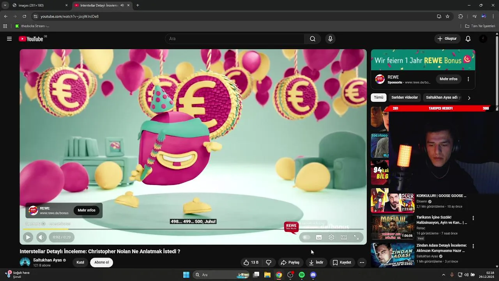This screenshot has width=499, height=281.
Task: Start voice search with microphone icon
Action: coord(330,39)
